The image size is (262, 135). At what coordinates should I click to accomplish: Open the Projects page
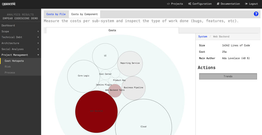tap(175, 4)
